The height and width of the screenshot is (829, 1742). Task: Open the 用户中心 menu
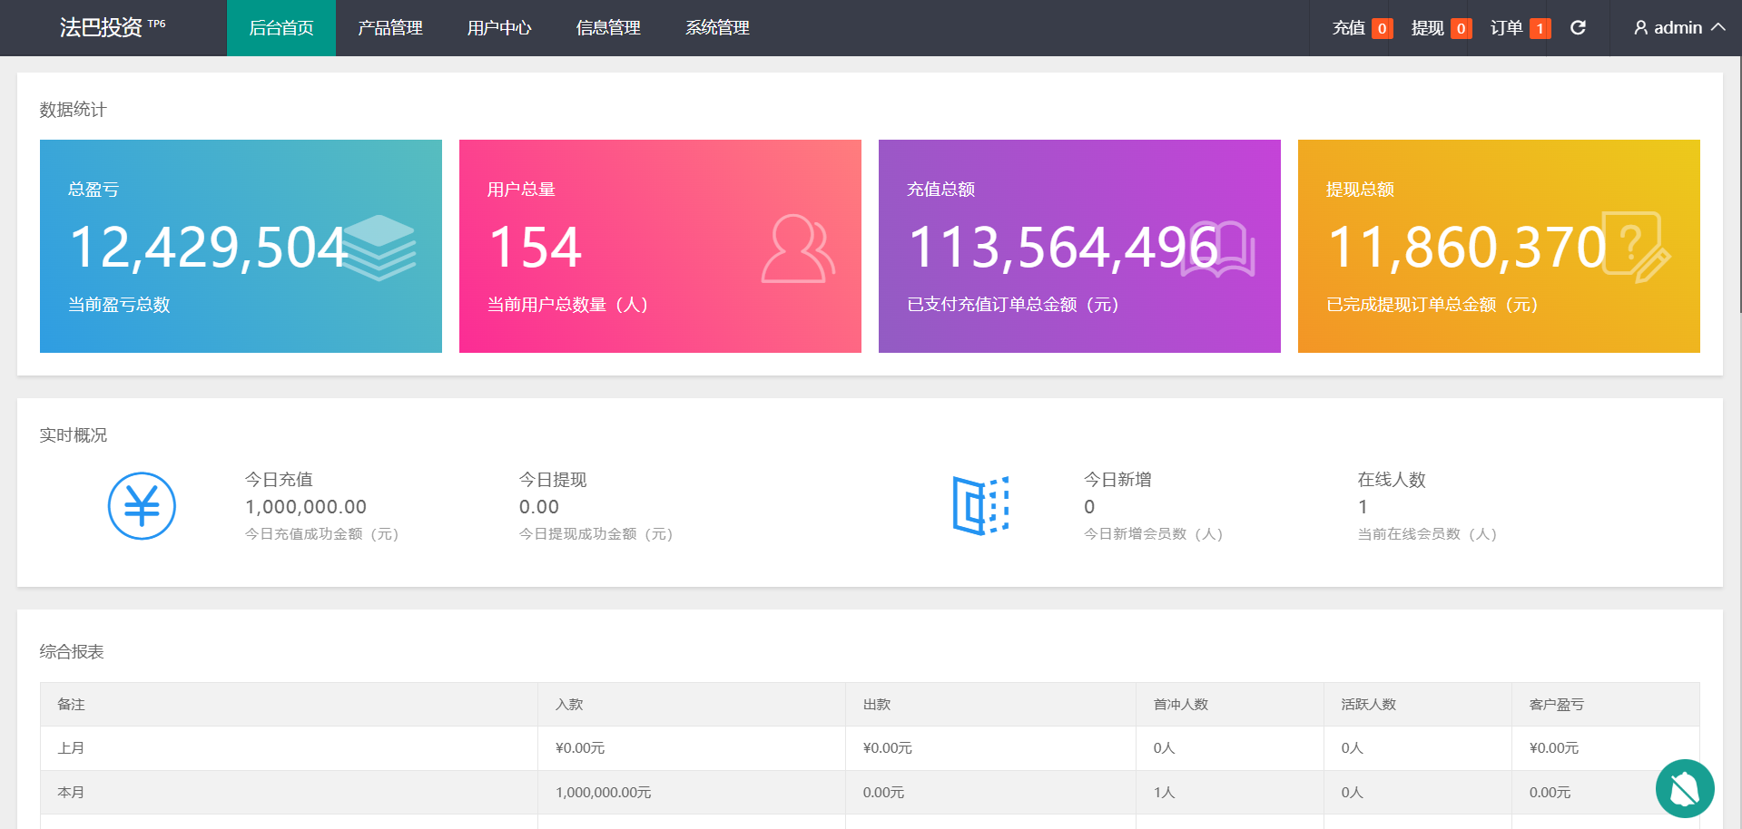(499, 28)
